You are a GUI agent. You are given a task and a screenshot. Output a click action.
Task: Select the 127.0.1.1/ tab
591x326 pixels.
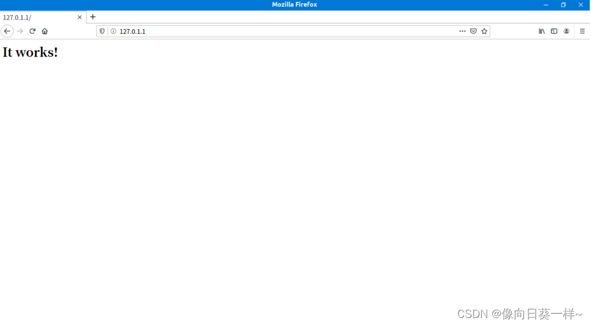click(x=42, y=17)
